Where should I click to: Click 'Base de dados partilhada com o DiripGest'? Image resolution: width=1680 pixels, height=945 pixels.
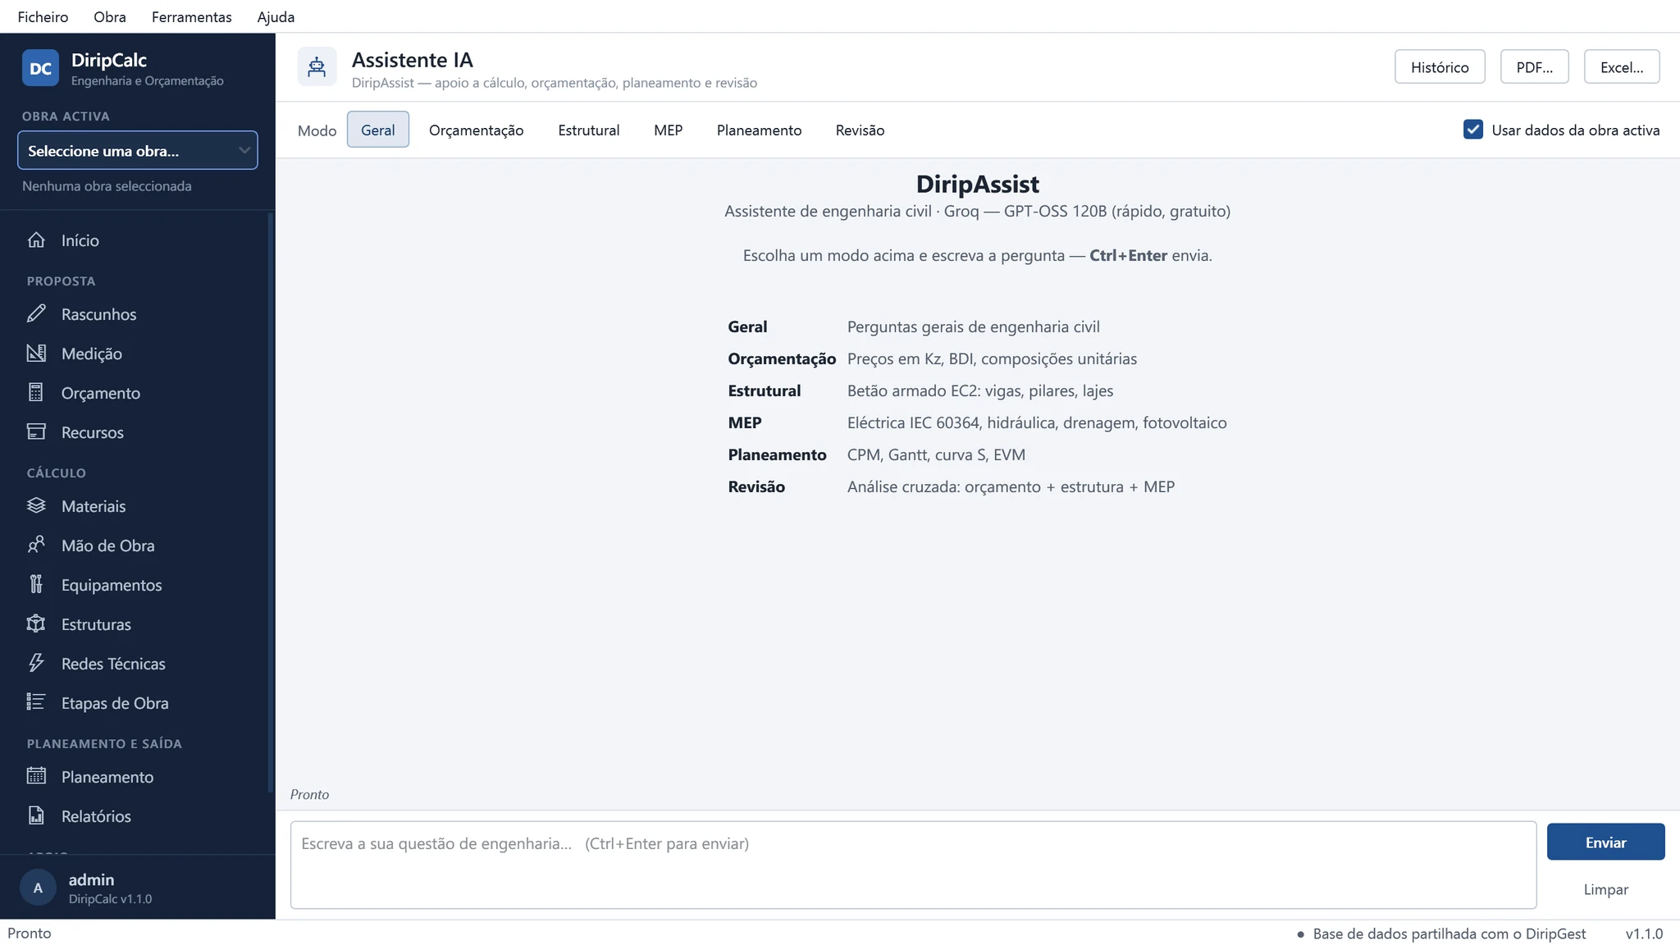tap(1449, 934)
